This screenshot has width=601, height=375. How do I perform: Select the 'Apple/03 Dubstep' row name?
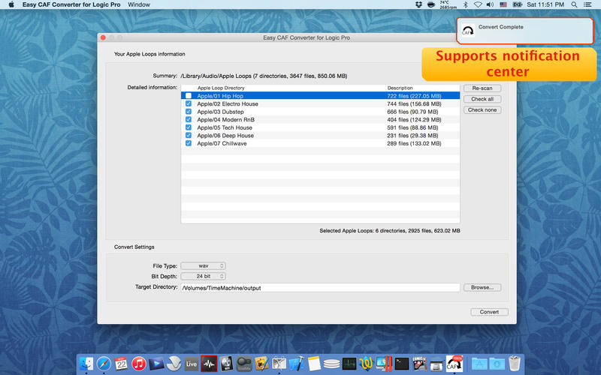220,112
